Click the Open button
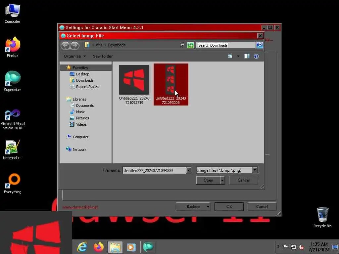Image resolution: width=339 pixels, height=254 pixels. (208, 180)
